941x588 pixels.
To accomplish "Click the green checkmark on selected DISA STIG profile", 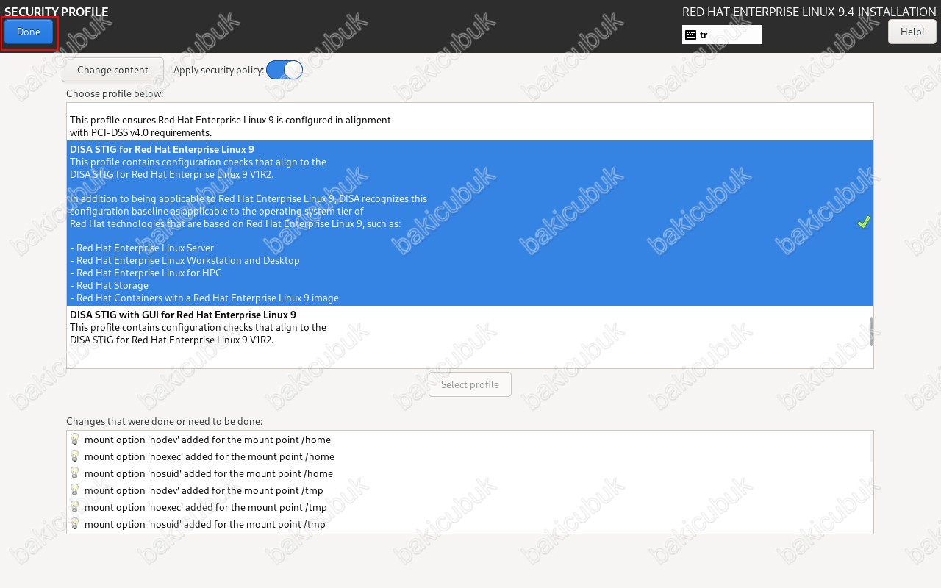I will point(864,222).
